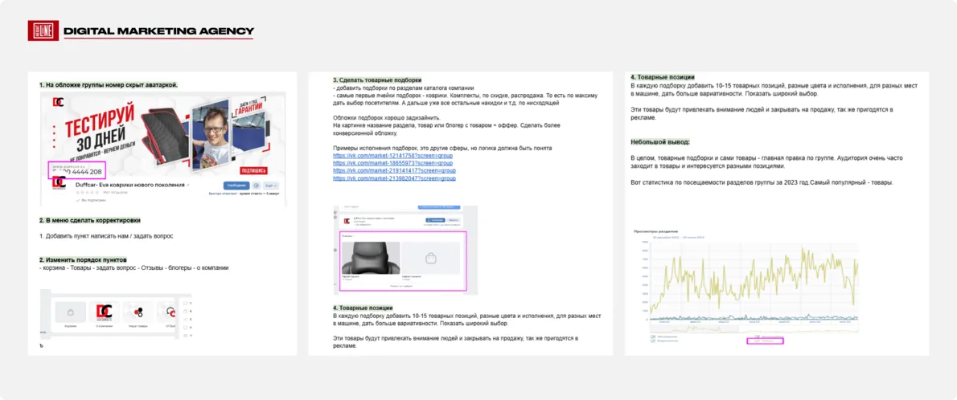This screenshot has width=957, height=400.
Task: Open the Наши товары menu tile
Action: [x=138, y=316]
